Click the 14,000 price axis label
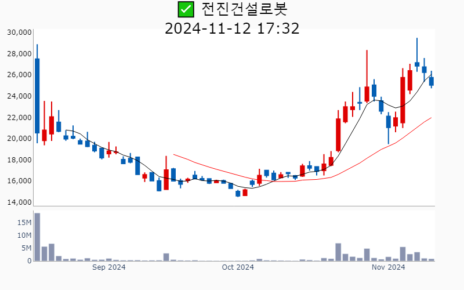 click(19, 202)
